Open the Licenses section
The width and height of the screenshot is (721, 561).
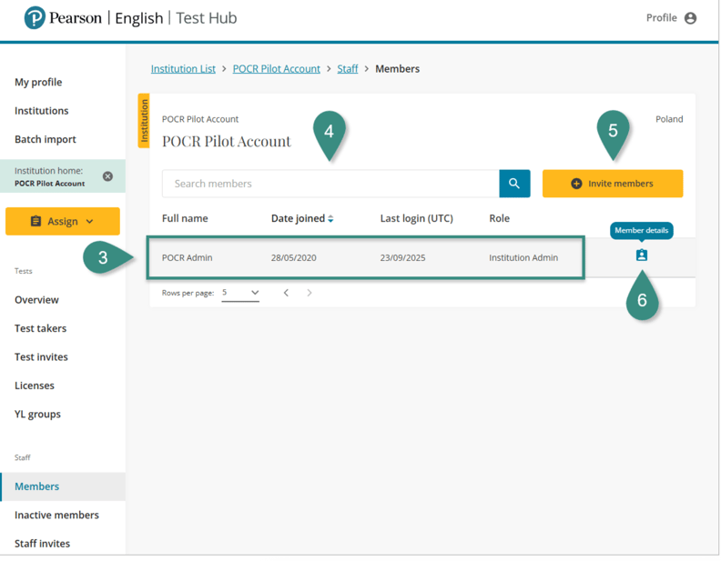[35, 386]
